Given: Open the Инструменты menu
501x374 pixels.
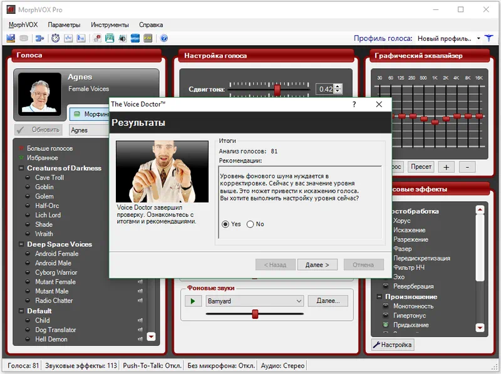Looking at the screenshot, I should tap(110, 24).
